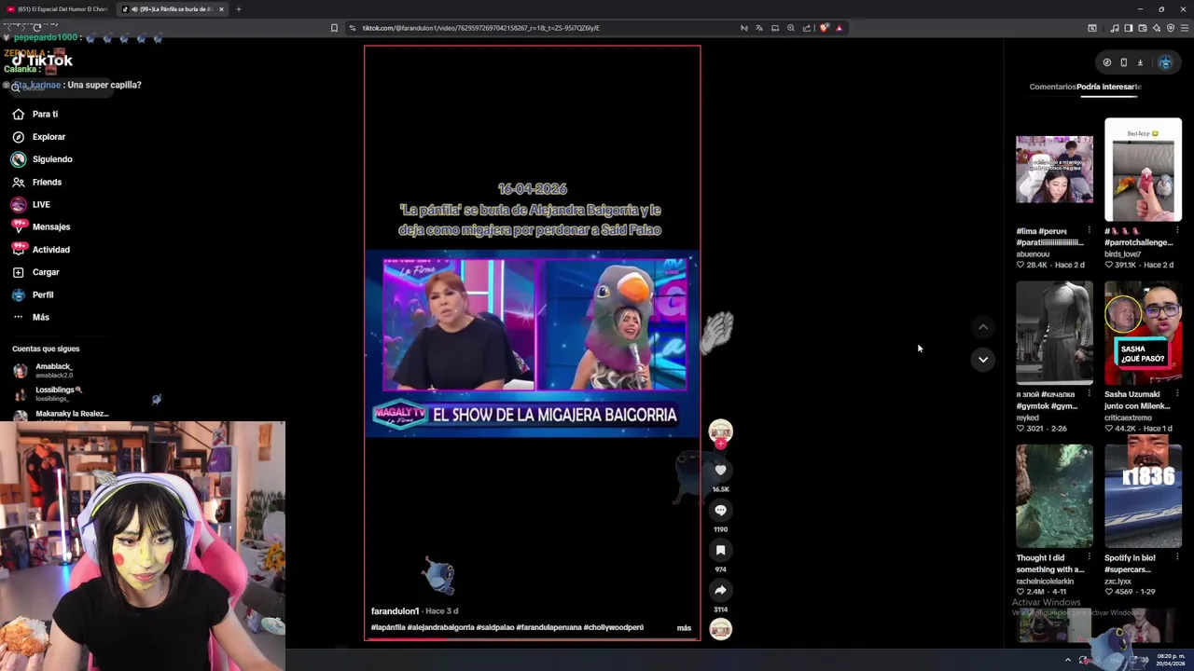Open the Friends section
The image size is (1194, 671).
tap(37, 182)
